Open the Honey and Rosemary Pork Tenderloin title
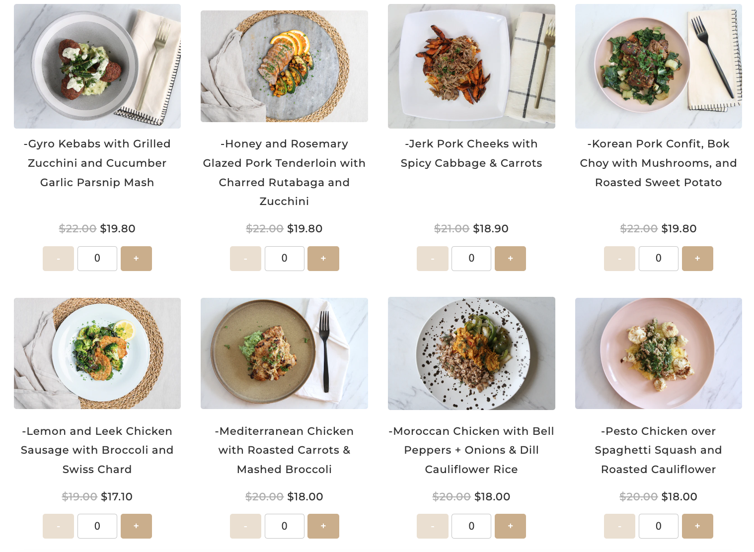Viewport: 754px width, 552px height. (284, 172)
